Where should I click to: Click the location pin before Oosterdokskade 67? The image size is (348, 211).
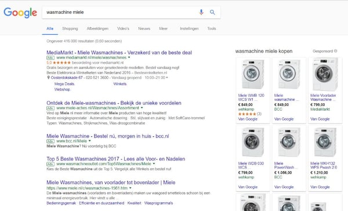pyautogui.click(x=48, y=78)
